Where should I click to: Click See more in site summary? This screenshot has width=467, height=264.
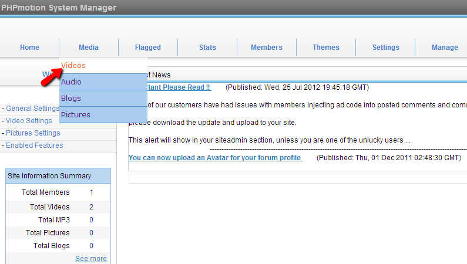[91, 259]
